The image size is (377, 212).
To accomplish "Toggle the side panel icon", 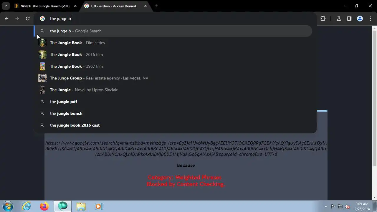I will click(x=349, y=19).
